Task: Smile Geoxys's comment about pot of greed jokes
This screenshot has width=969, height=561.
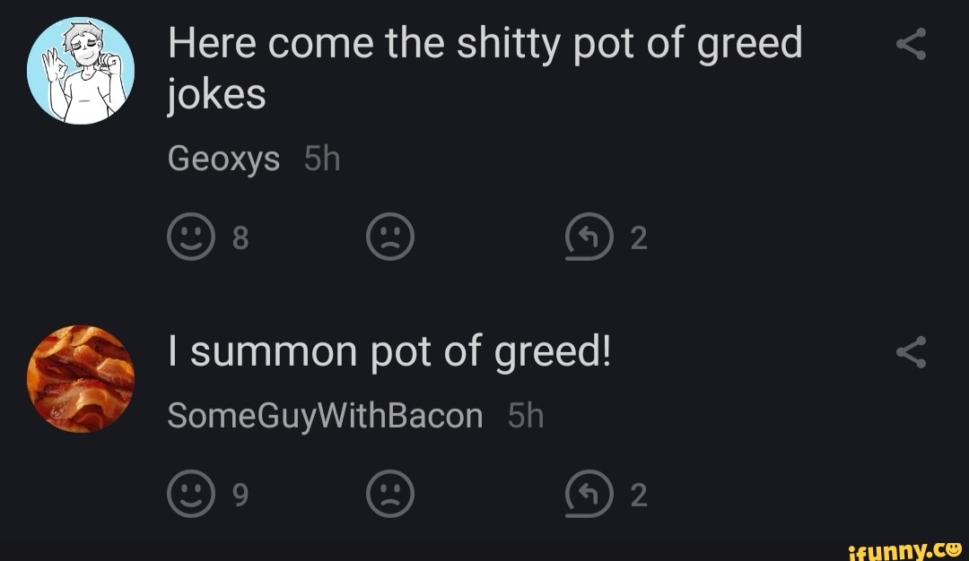Action: pos(191,237)
